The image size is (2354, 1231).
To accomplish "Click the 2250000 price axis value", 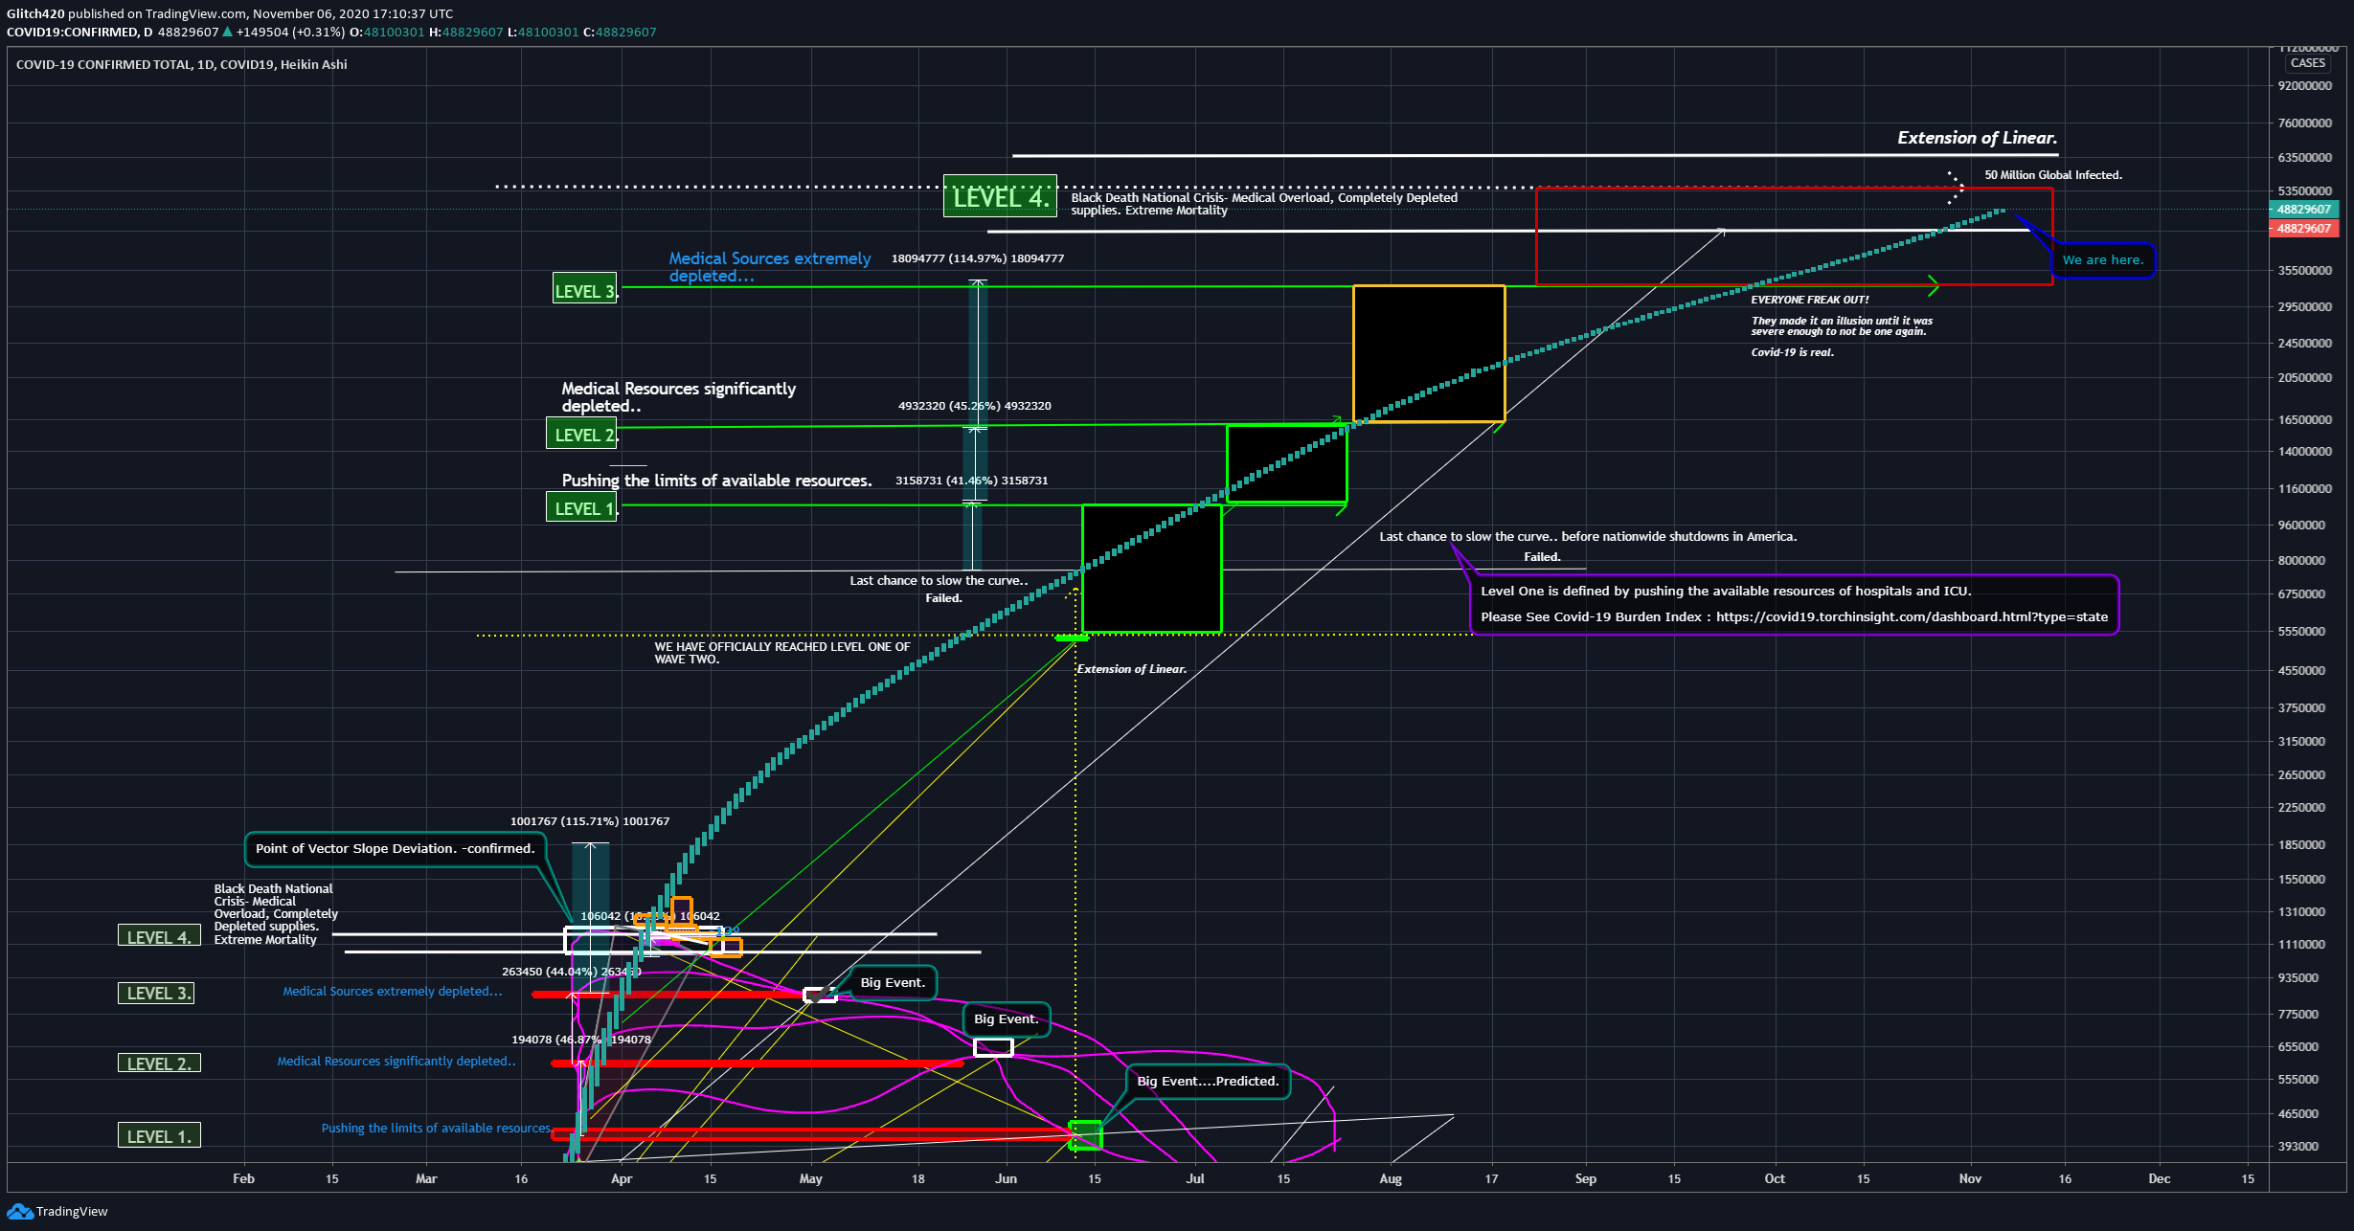I will (2301, 807).
